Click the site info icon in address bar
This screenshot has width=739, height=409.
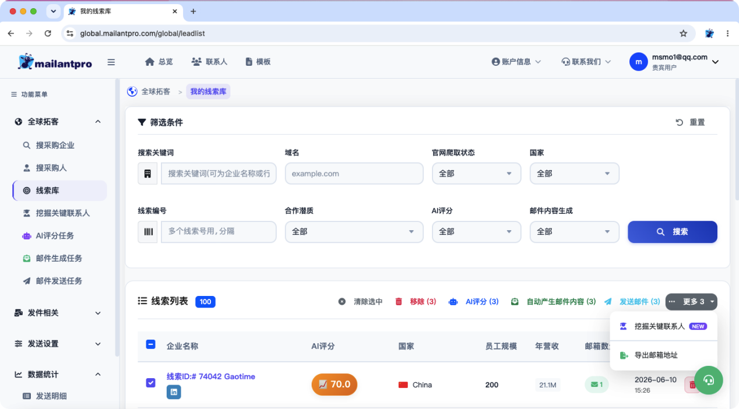tap(70, 34)
